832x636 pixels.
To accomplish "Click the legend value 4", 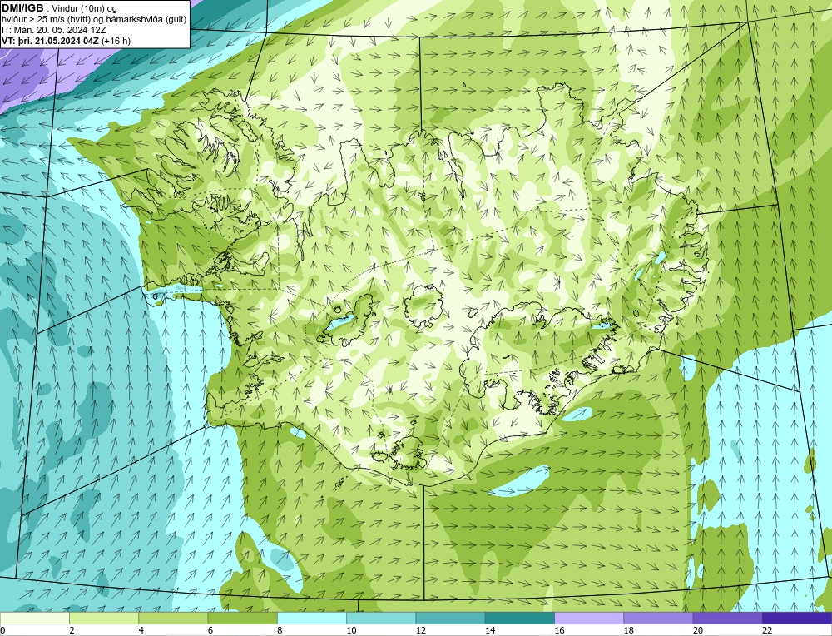I will coord(141,630).
